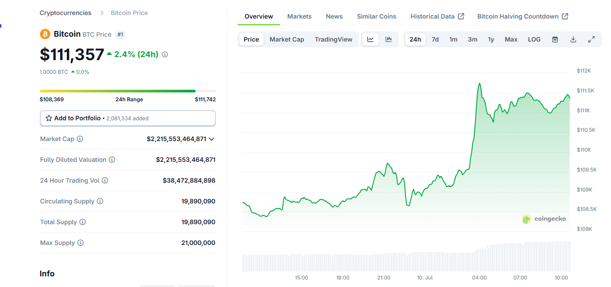Viewport: 611px width, 287px height.
Task: Switch to candlestick chart view icon
Action: point(388,39)
